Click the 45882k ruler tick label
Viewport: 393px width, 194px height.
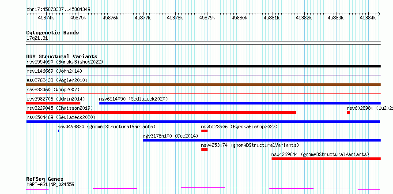tap(304, 18)
